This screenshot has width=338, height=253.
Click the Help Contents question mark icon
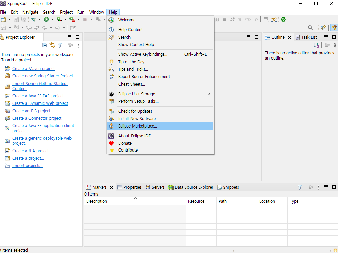pos(111,30)
